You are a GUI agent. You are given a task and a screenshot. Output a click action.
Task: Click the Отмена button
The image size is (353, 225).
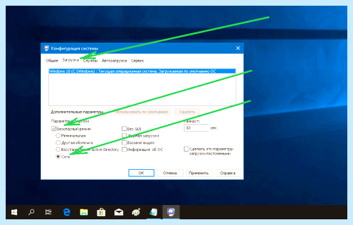(170, 173)
